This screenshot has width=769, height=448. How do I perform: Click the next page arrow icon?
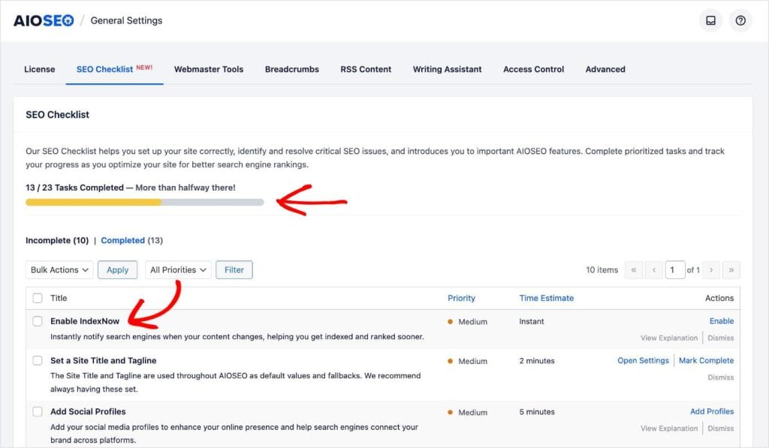[x=710, y=269]
